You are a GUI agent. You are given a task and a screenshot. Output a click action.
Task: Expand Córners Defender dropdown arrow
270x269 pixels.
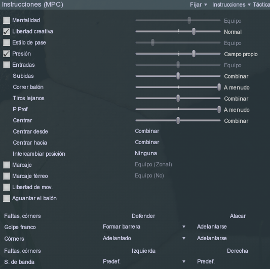coord(184,238)
